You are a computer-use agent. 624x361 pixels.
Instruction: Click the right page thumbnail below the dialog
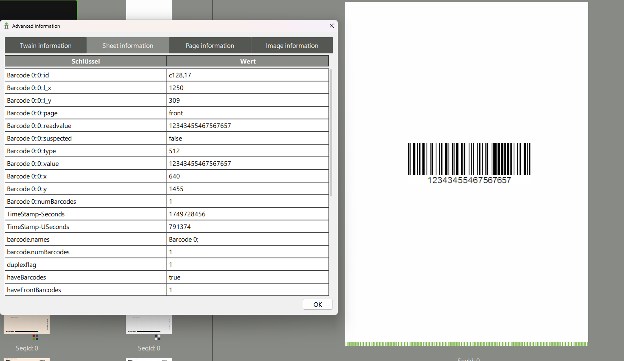149,324
